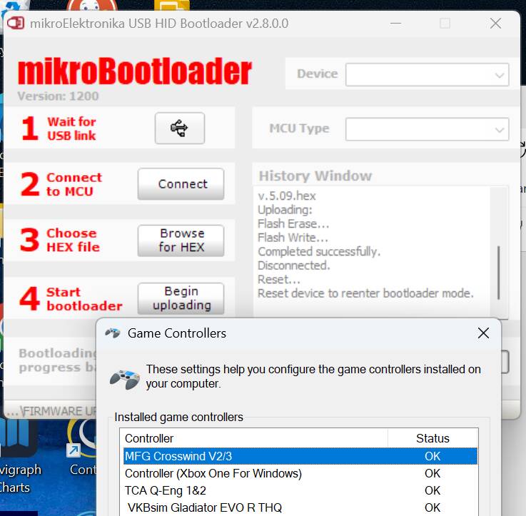Close the Game Controllers dialog
Viewport: 526px width, 516px height.
483,333
